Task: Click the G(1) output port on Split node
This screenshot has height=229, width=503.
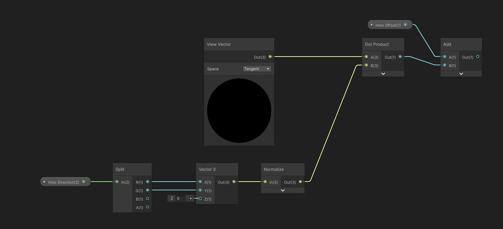Action: click(x=147, y=190)
